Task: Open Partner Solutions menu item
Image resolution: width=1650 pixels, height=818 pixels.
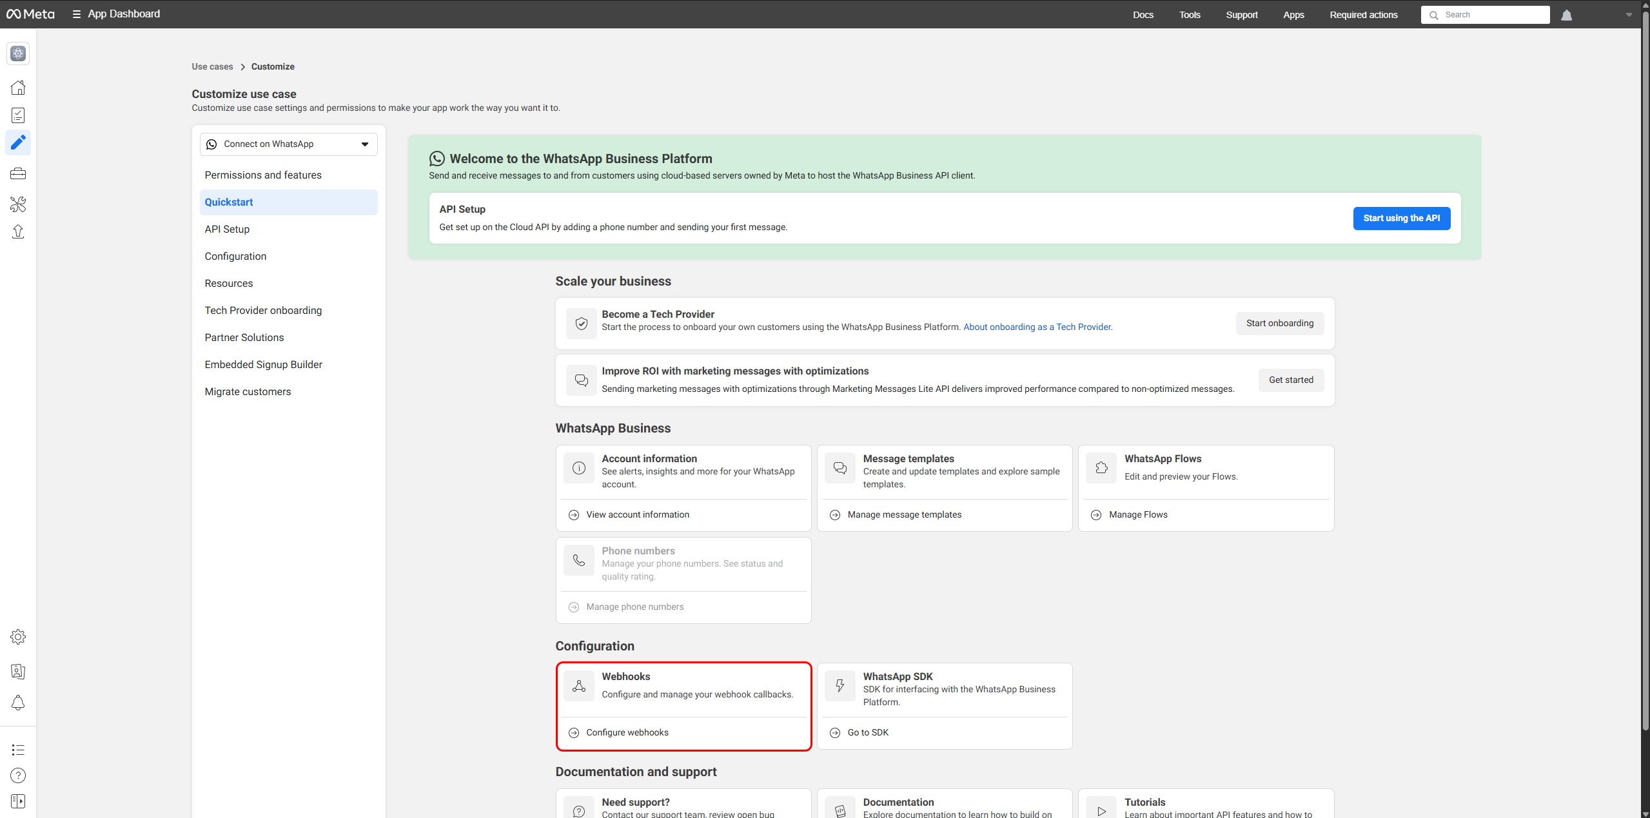Action: (288, 338)
